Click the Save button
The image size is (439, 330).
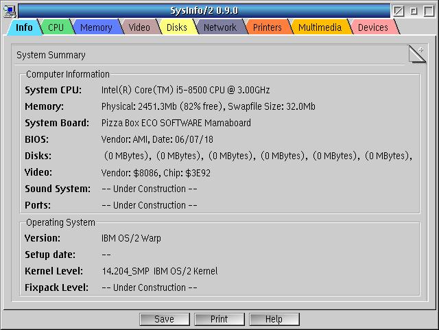point(165,319)
